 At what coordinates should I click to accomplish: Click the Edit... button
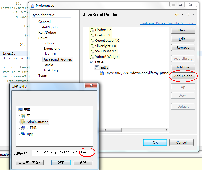[x=183, y=39]
